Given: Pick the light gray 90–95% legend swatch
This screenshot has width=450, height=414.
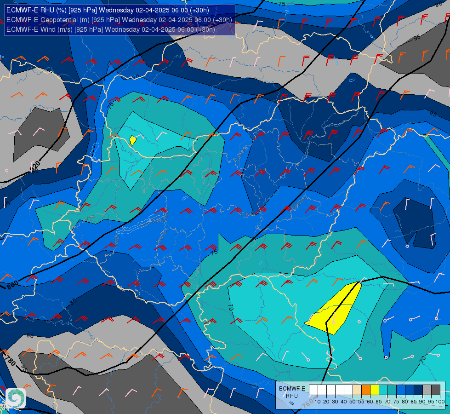Looking at the screenshot, I should click(x=427, y=390).
